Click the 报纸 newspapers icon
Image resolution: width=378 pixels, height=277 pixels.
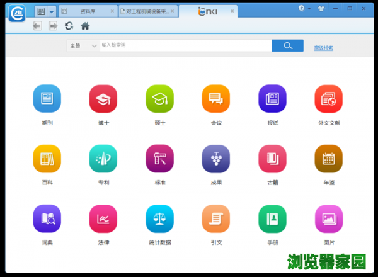(x=272, y=99)
